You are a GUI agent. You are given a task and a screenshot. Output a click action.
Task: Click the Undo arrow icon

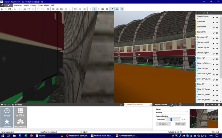click(x=15, y=9)
